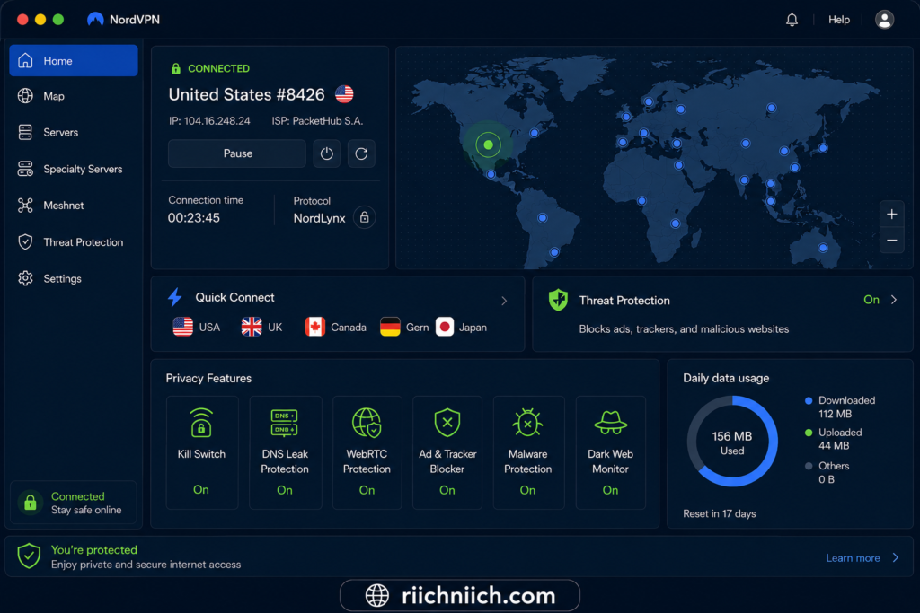920x613 pixels.
Task: Click the NordLynx protocol name
Action: point(319,219)
